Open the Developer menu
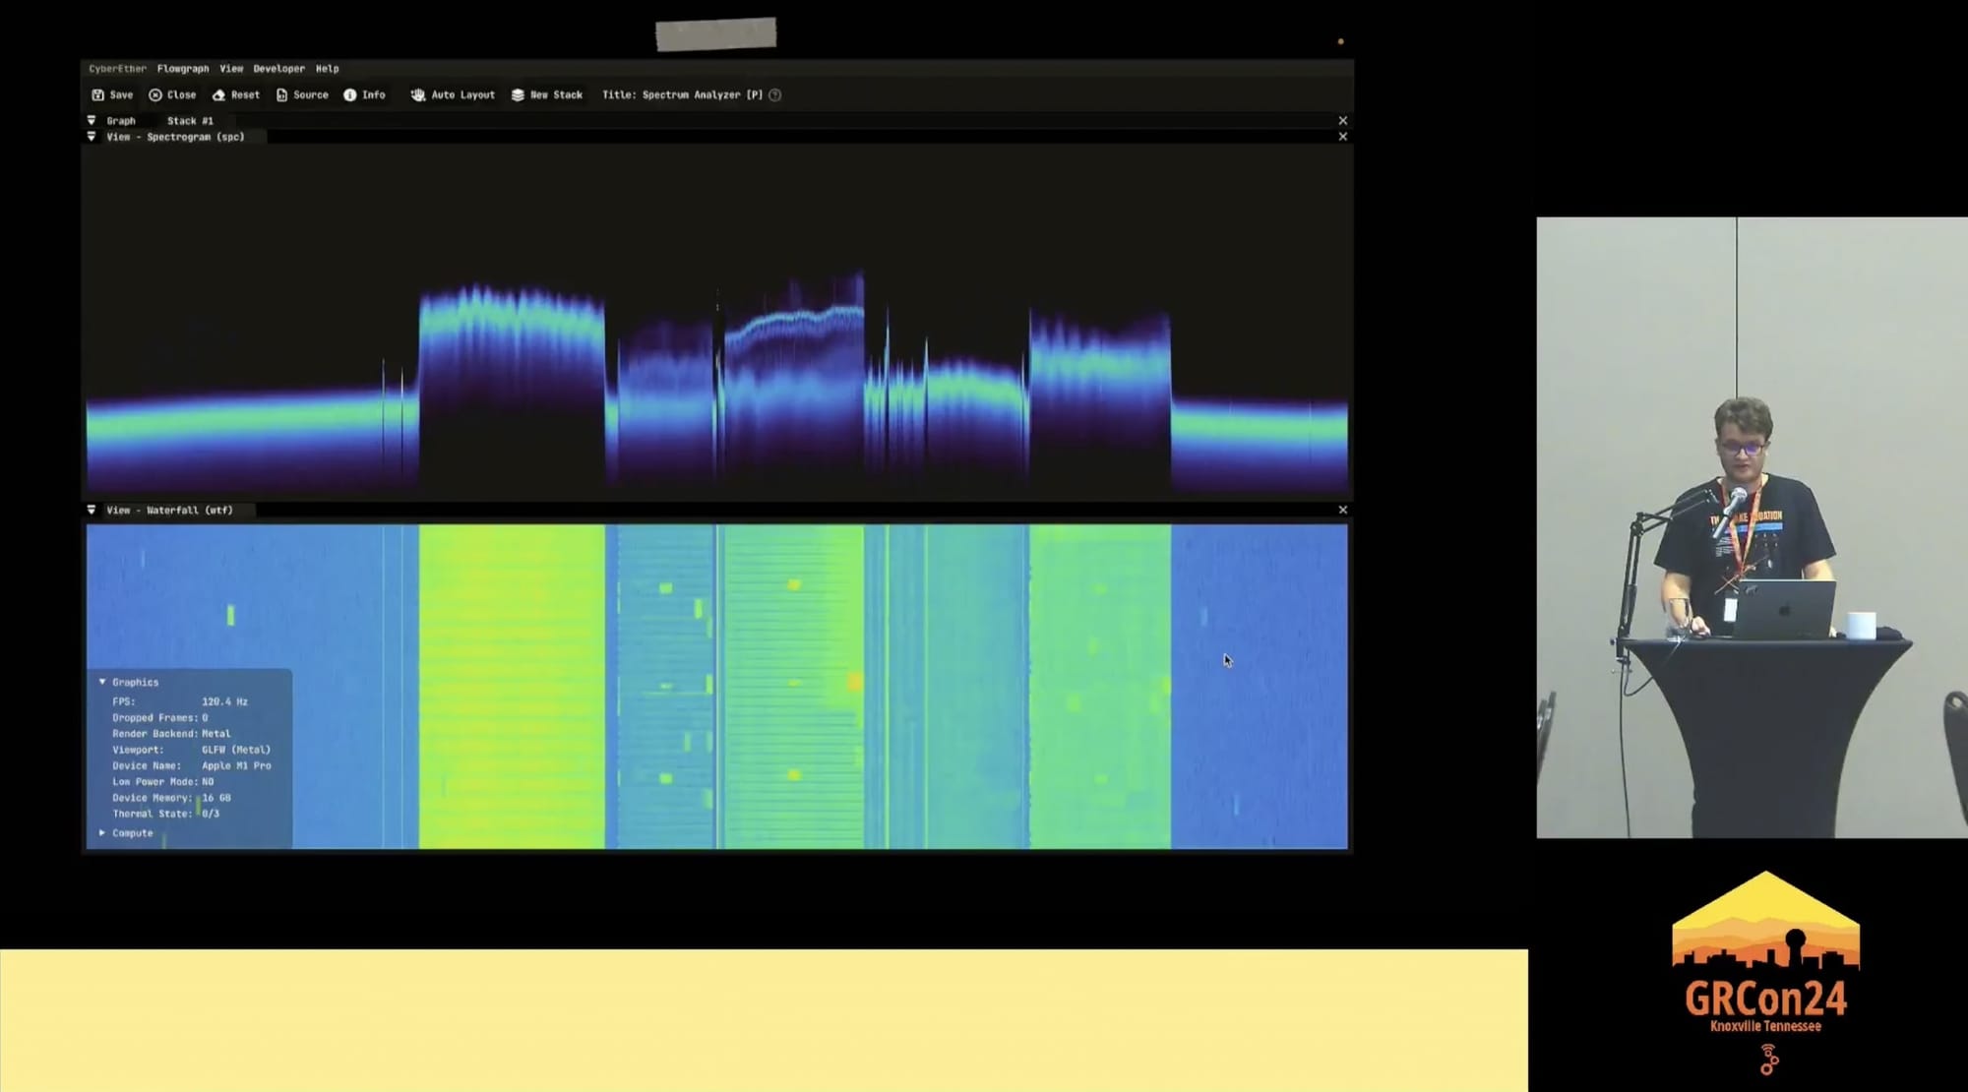The image size is (1968, 1092). pos(278,69)
